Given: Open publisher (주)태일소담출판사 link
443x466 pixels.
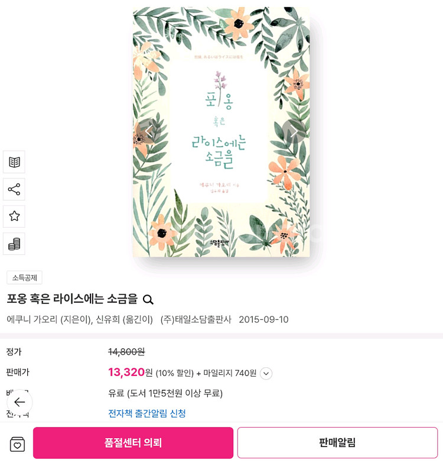Looking at the screenshot, I should (x=196, y=319).
